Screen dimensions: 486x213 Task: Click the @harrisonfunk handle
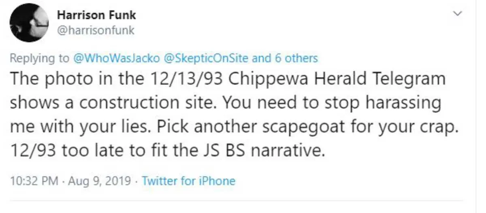(x=96, y=30)
